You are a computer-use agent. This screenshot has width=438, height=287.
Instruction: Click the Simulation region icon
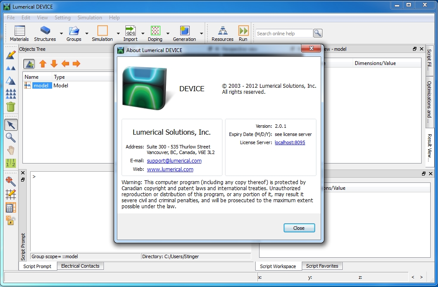tap(102, 31)
